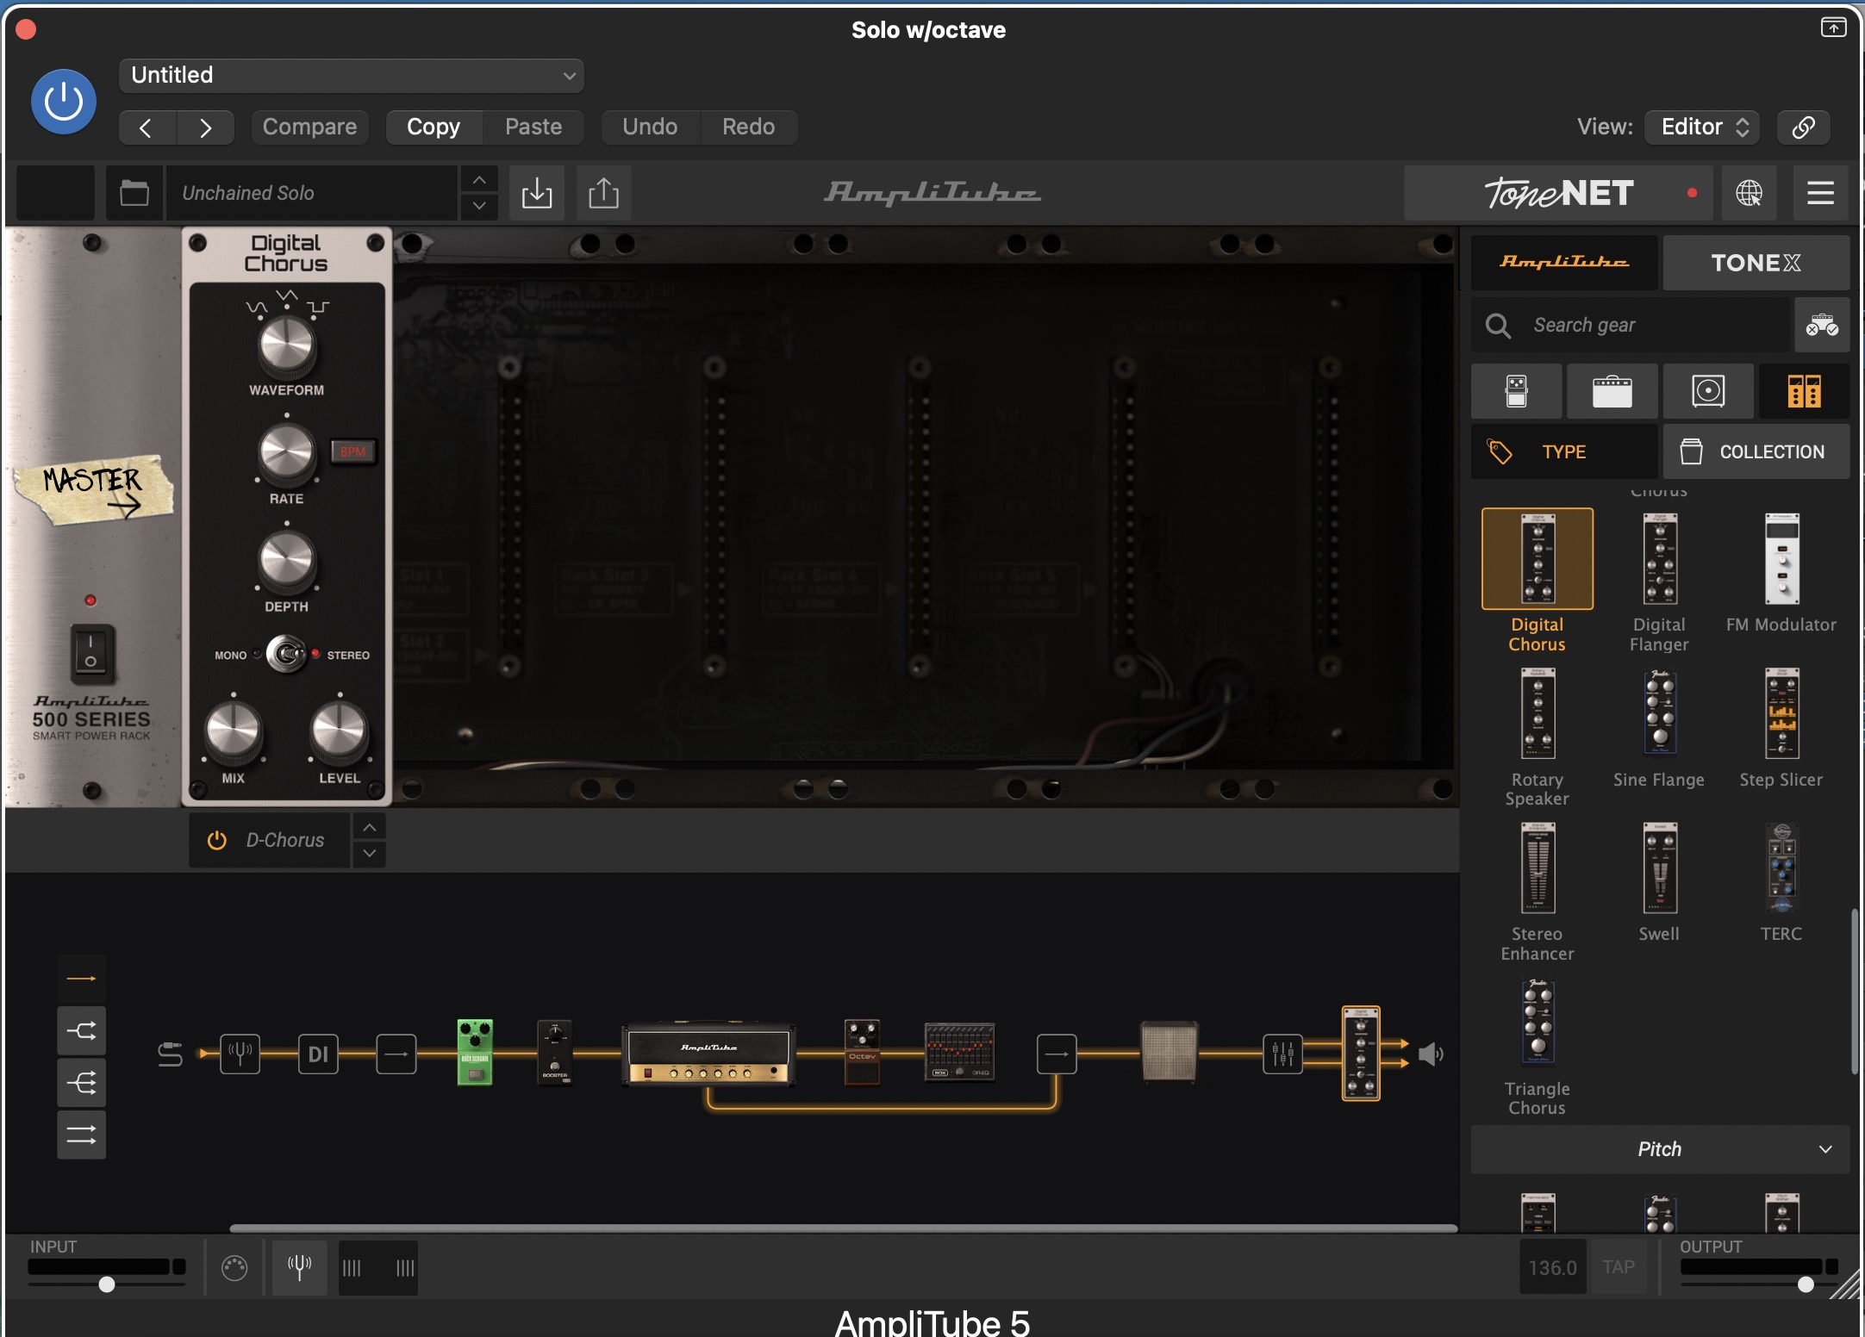Select the rack effects gear category icon
The height and width of the screenshot is (1337, 1865).
tap(1803, 391)
